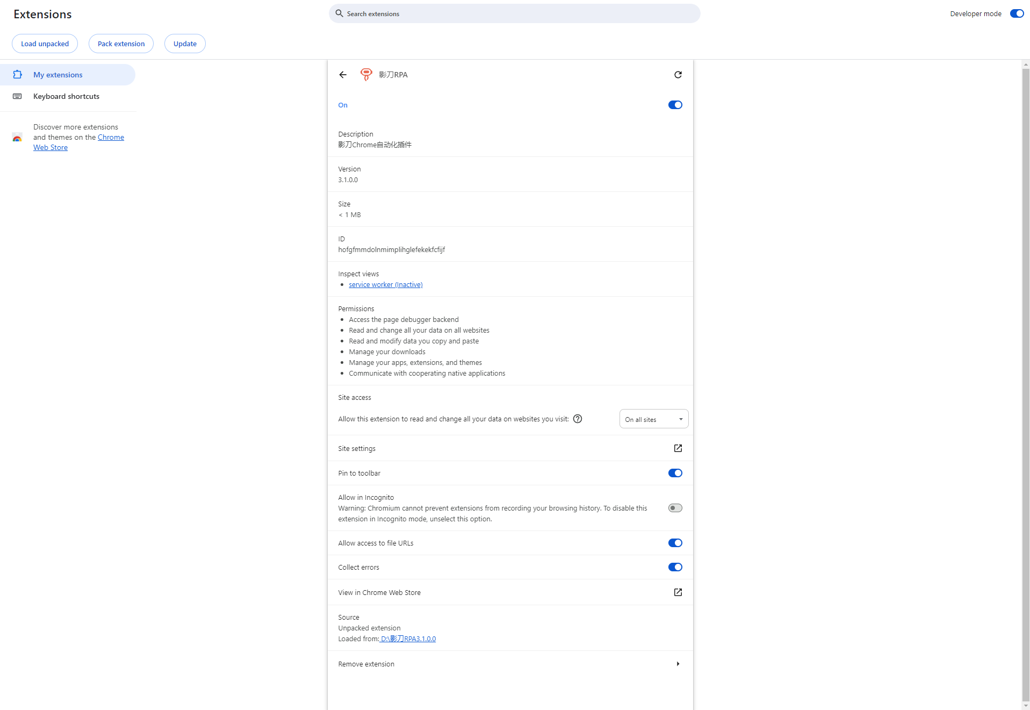Click the Chrome Web Store rainbow icon
Image resolution: width=1030 pixels, height=710 pixels.
pos(17,138)
